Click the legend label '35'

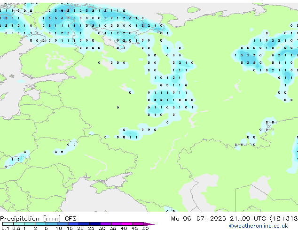click(113, 228)
